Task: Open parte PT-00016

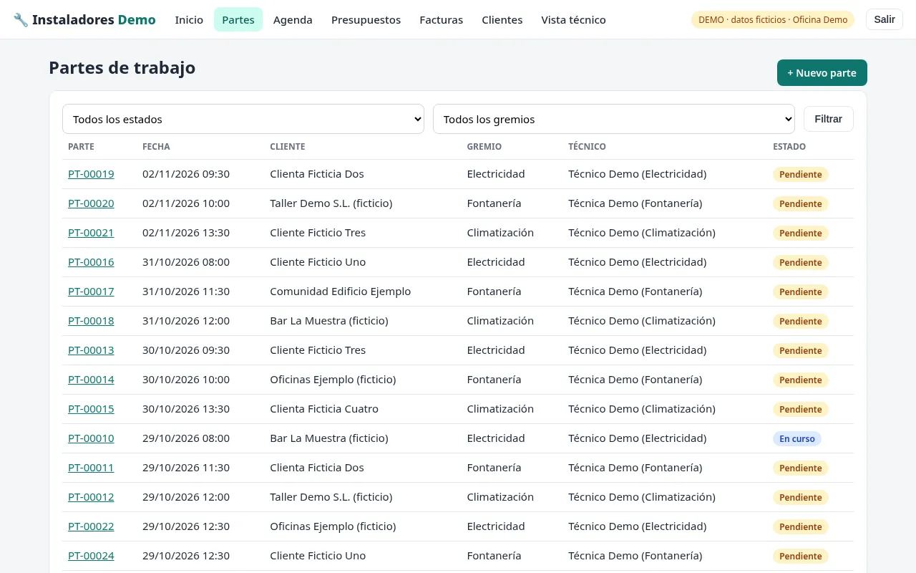Action: tap(91, 262)
